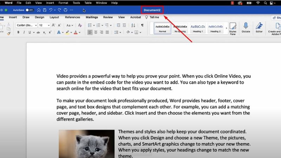281x158 pixels.
Task: Open the Dictate microphone tool
Action: coord(246,27)
